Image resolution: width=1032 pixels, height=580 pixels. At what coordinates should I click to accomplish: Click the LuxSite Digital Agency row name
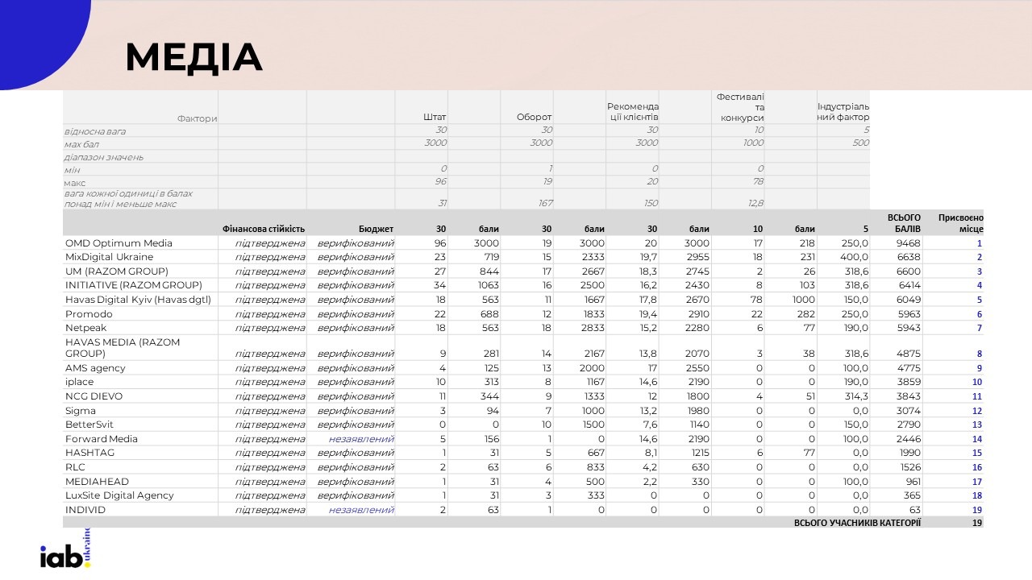(x=119, y=495)
